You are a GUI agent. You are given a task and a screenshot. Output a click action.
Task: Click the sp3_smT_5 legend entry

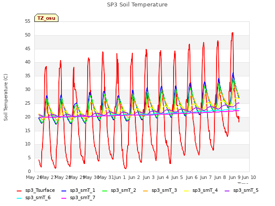pos(241,190)
